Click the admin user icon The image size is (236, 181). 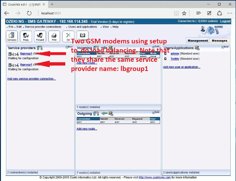click(x=166, y=54)
